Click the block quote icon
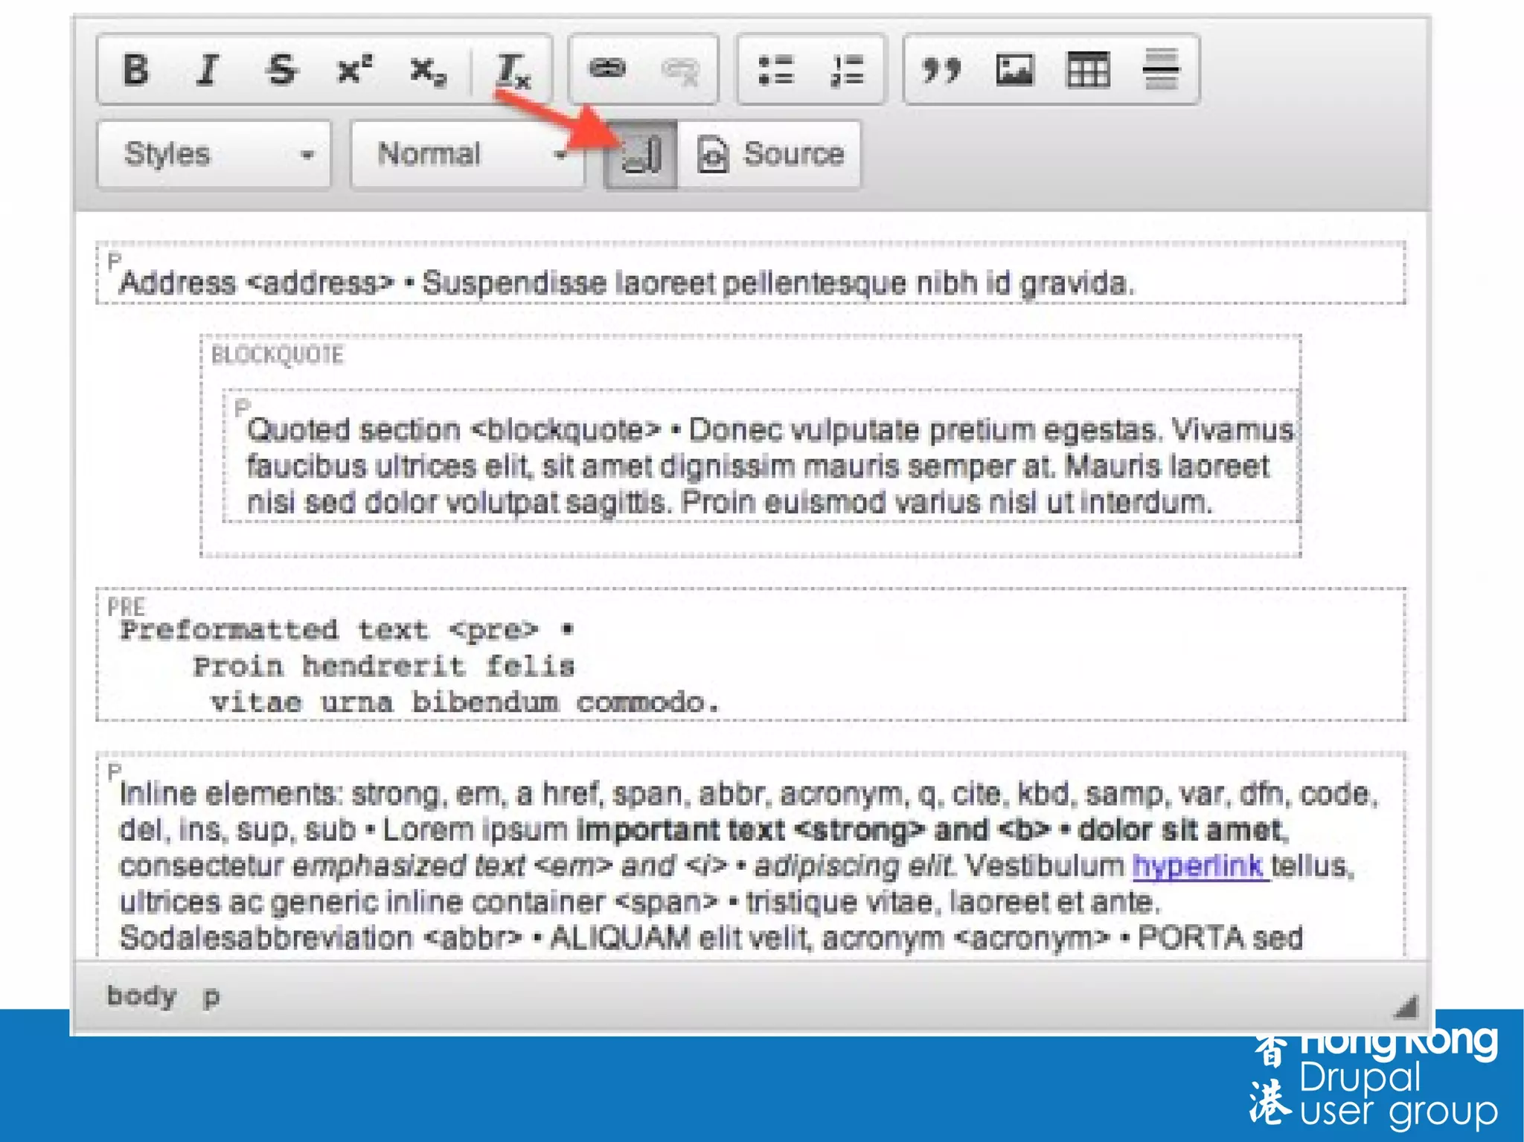The height and width of the screenshot is (1142, 1524). click(x=941, y=71)
